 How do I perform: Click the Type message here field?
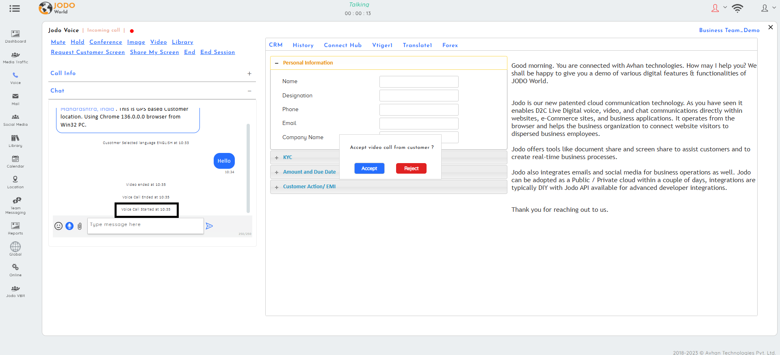click(x=145, y=226)
